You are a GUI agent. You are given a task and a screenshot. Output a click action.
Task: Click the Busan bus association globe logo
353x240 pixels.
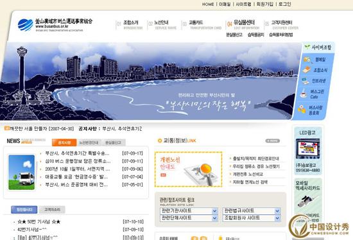coord(25,25)
